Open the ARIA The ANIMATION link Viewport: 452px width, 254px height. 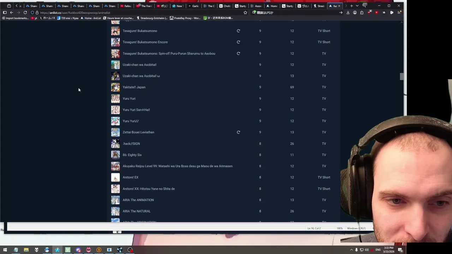pos(138,200)
